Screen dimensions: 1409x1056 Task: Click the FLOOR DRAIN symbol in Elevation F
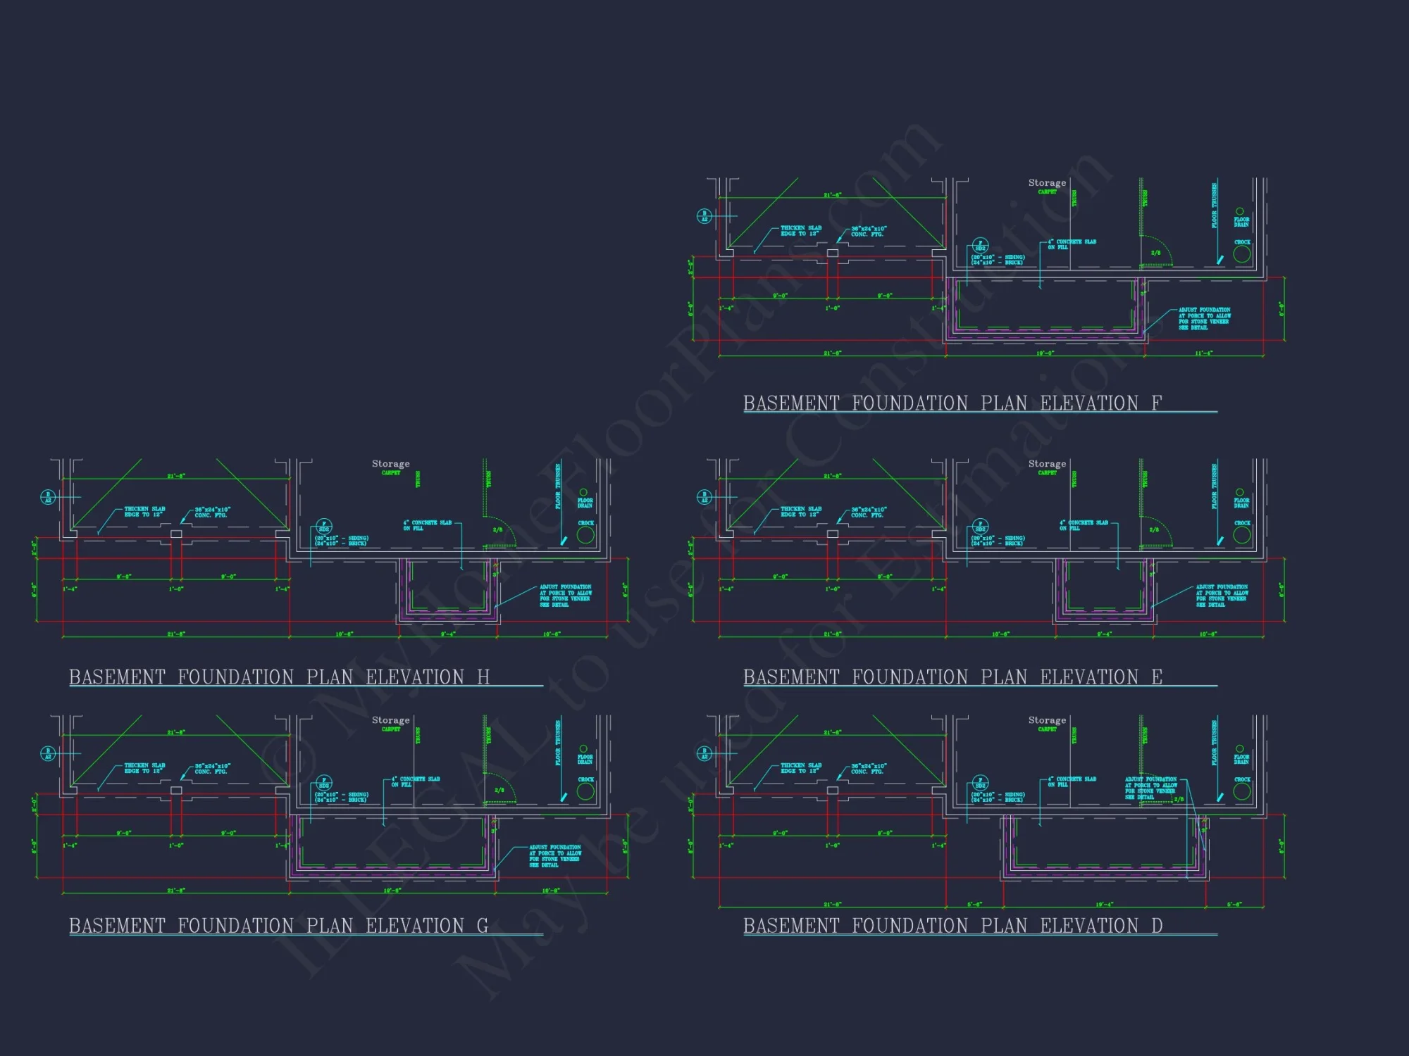tap(1241, 211)
